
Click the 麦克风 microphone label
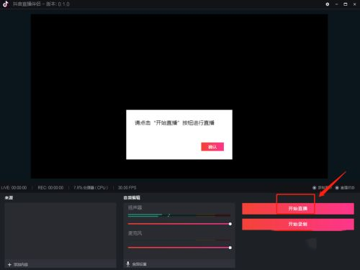135,233
